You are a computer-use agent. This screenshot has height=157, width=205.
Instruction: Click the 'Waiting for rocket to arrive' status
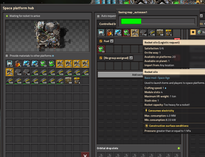(25, 16)
